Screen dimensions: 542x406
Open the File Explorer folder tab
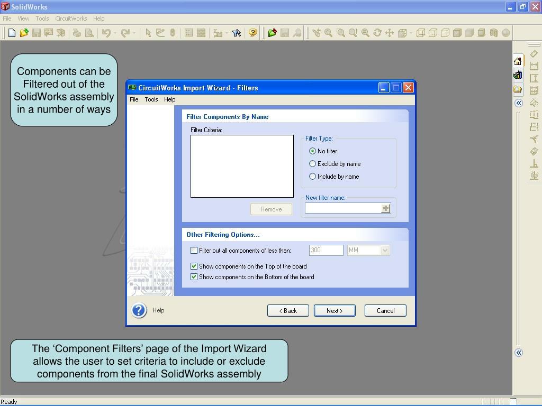point(518,89)
